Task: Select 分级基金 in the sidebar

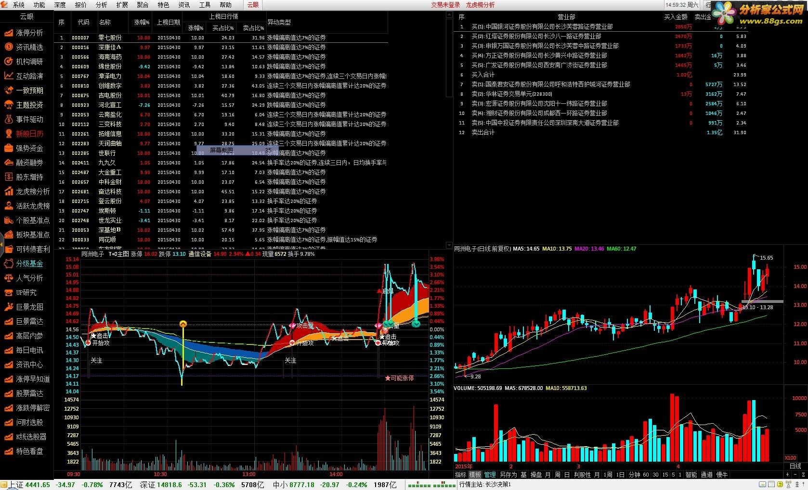Action: click(x=24, y=264)
